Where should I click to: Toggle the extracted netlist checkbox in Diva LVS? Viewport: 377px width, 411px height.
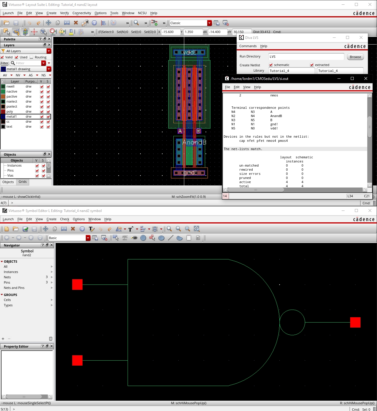point(312,65)
